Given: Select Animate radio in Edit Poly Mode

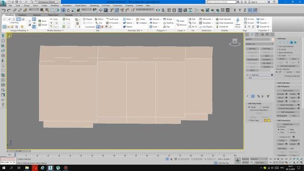Looking at the screenshot, I should click(261, 107).
